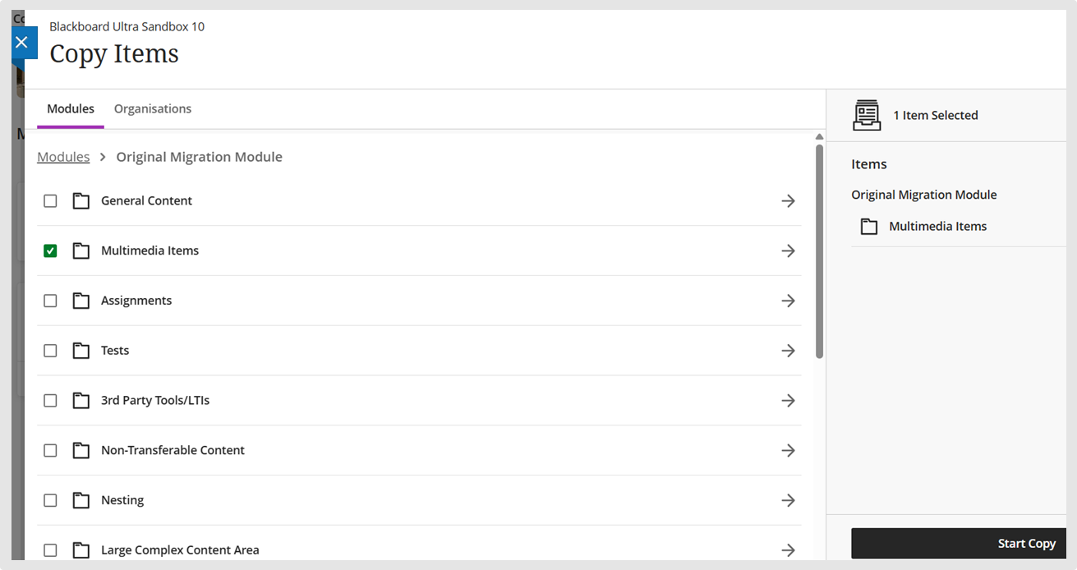Open Non-Transferable Content via arrow
This screenshot has width=1077, height=570.
point(788,450)
